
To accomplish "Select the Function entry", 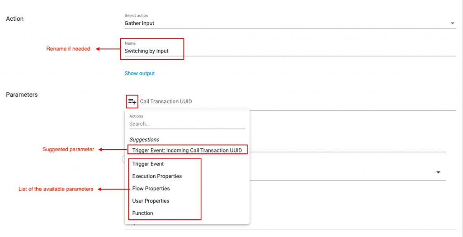I will coord(142,213).
